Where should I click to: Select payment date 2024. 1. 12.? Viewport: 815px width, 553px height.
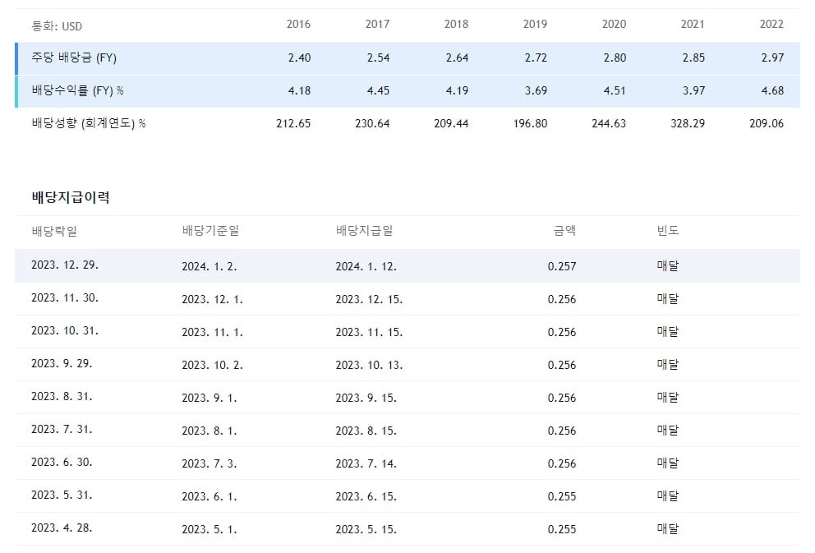pyautogui.click(x=366, y=266)
